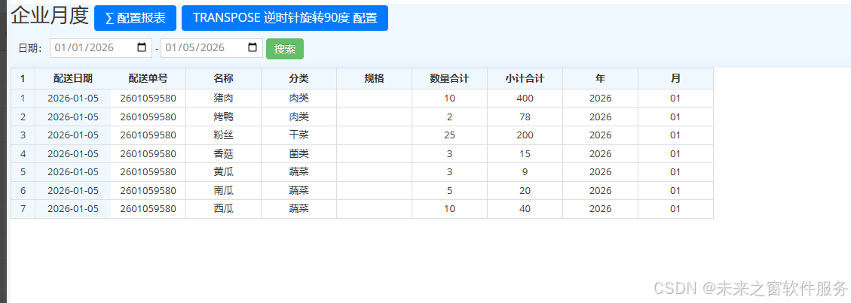The width and height of the screenshot is (851, 303).
Task: Click subtotal value 15 in 香菇 row
Action: click(525, 153)
